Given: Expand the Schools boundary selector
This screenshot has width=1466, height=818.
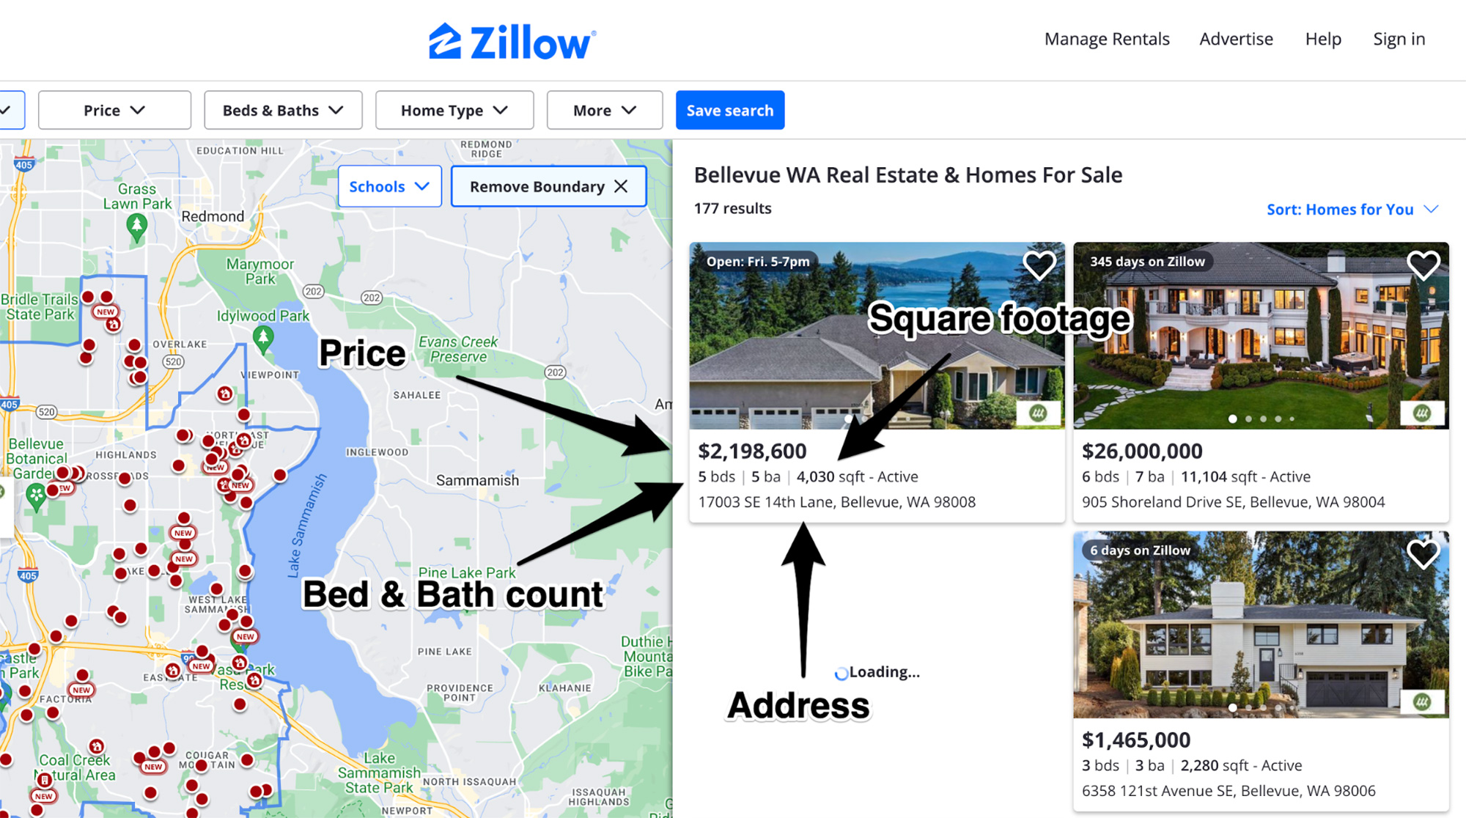Looking at the screenshot, I should click(x=388, y=185).
